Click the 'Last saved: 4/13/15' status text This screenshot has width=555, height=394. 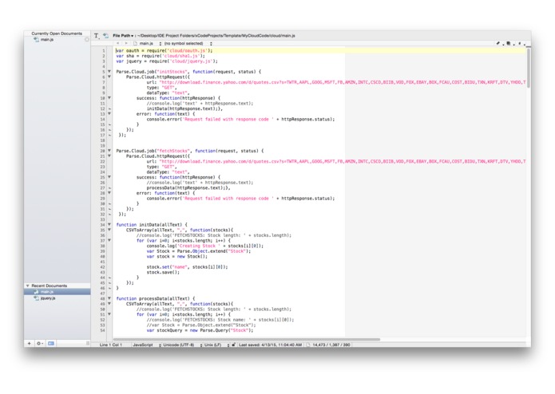(x=271, y=345)
